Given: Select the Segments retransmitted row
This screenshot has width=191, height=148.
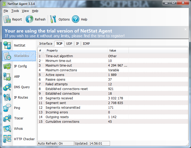Looking at the screenshot, I should (x=113, y=107).
